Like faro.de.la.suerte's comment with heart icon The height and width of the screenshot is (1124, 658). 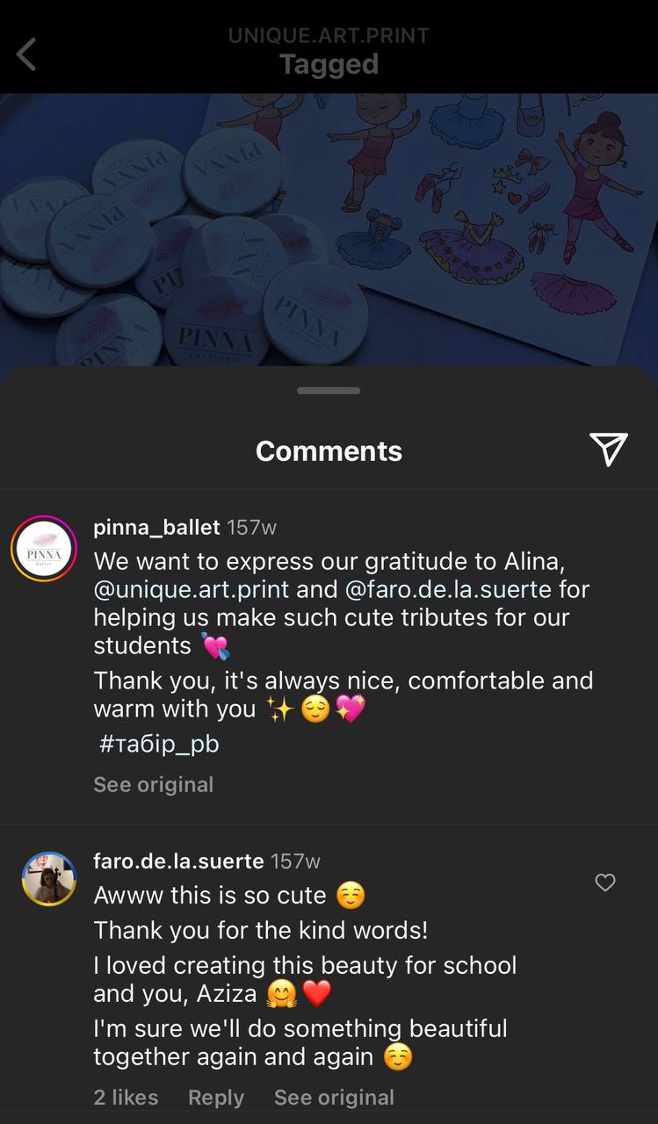(605, 883)
